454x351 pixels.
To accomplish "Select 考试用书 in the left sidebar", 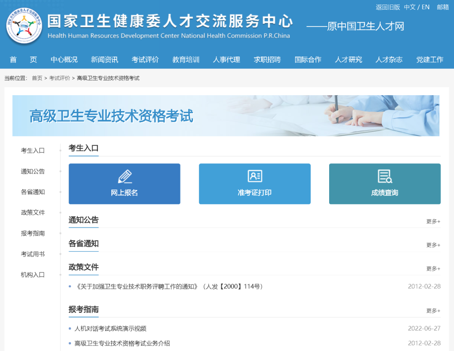I will coord(33,254).
